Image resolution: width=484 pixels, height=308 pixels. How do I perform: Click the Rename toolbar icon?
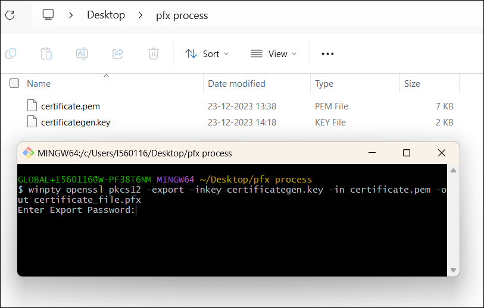(x=82, y=54)
